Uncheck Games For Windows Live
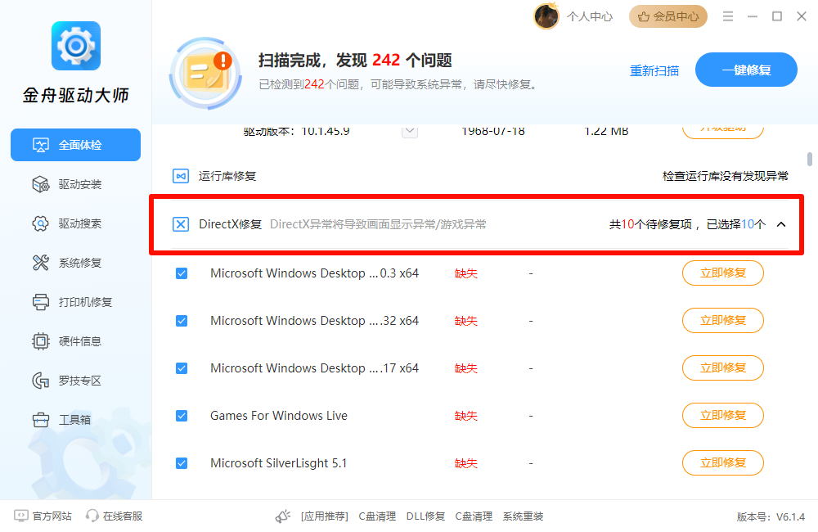This screenshot has width=818, height=532. [x=182, y=416]
